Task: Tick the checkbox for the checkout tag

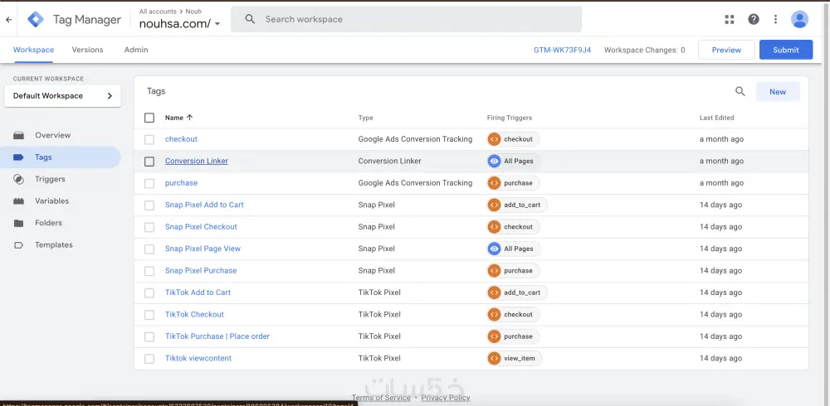Action: click(x=149, y=139)
